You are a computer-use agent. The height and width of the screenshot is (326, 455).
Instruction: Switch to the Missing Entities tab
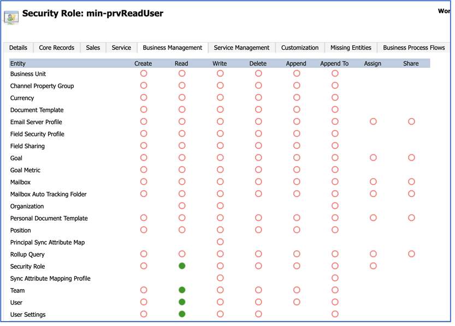tap(351, 48)
